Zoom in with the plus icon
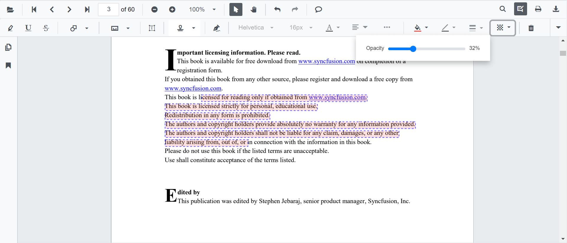 pos(172,9)
